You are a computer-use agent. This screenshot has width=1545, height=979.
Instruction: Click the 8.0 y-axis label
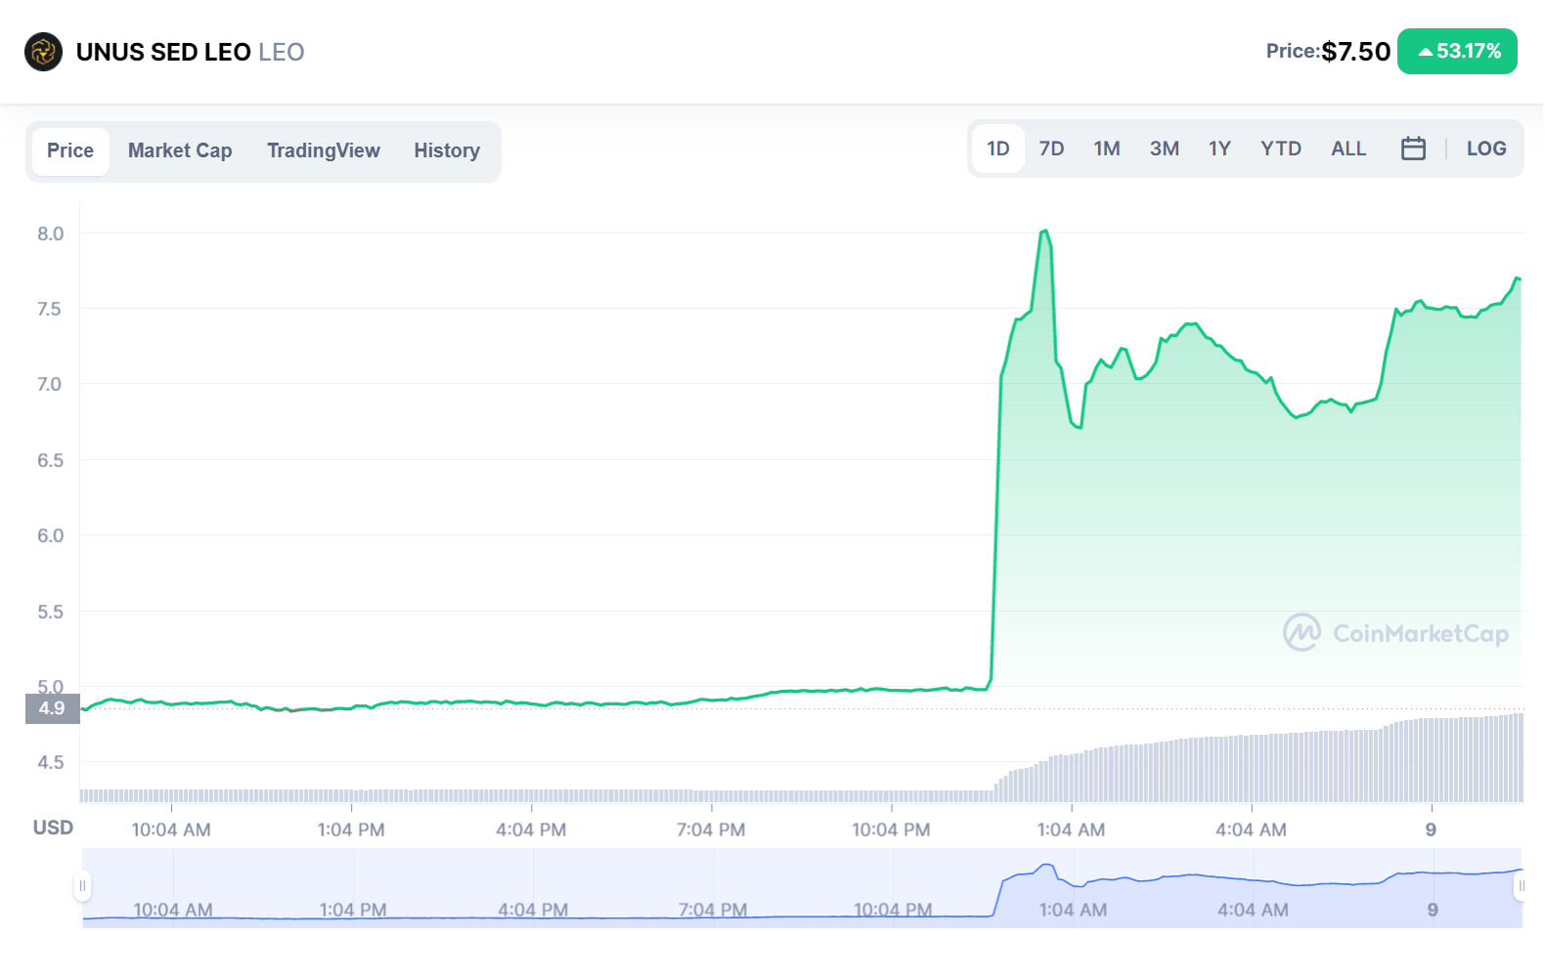[x=51, y=234]
